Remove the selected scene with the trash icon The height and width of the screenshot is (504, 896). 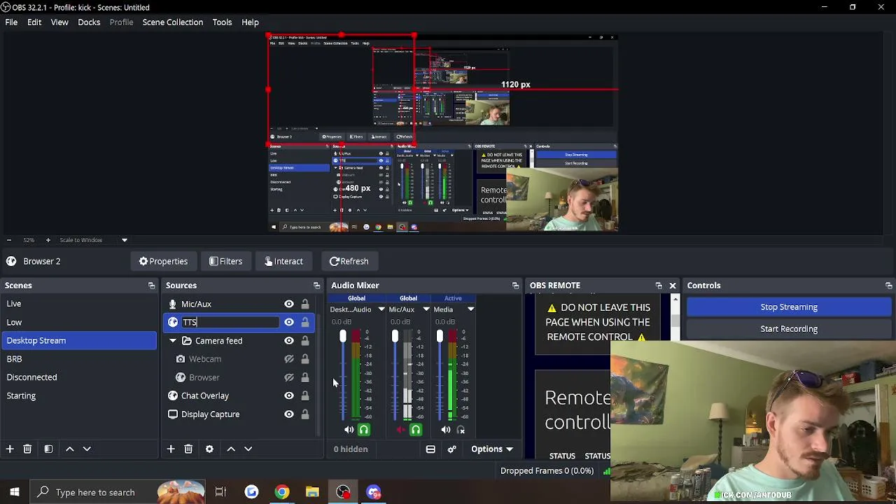[27, 449]
